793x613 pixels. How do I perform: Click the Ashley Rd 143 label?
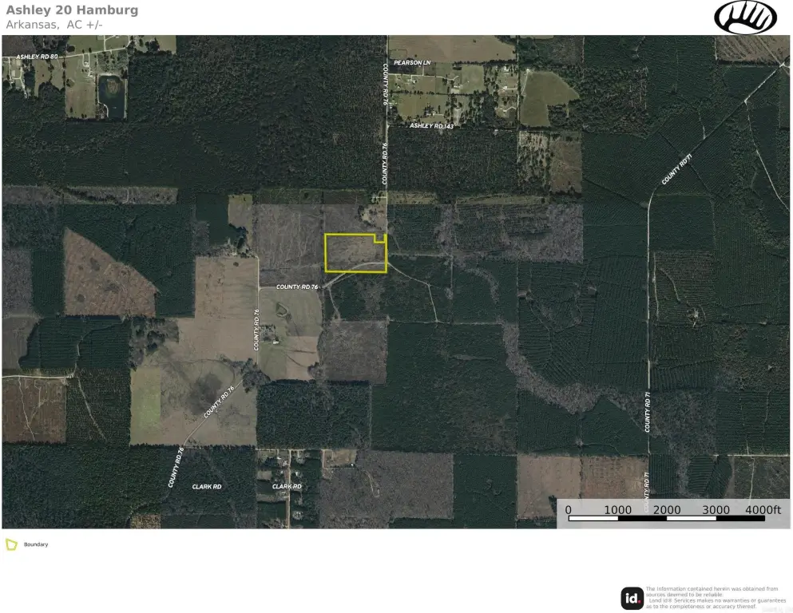(431, 125)
